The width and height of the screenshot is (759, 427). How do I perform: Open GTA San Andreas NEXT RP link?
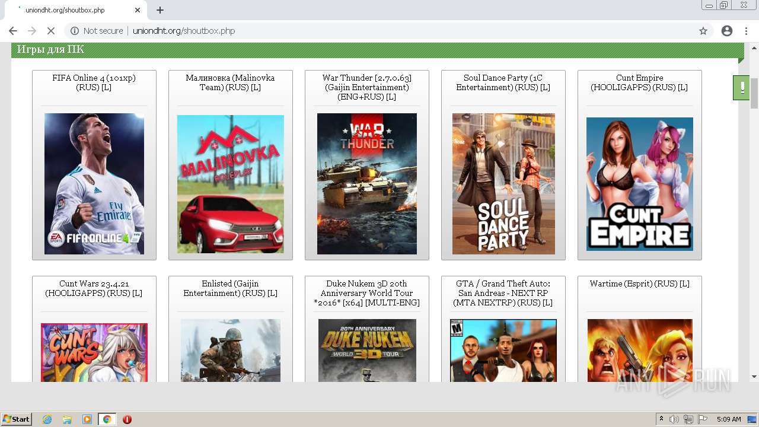[503, 293]
